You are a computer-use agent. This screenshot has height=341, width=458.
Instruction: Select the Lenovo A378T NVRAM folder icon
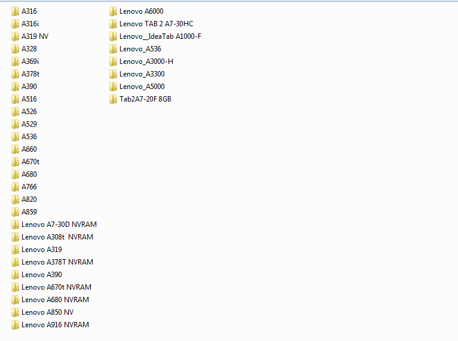pyautogui.click(x=15, y=263)
